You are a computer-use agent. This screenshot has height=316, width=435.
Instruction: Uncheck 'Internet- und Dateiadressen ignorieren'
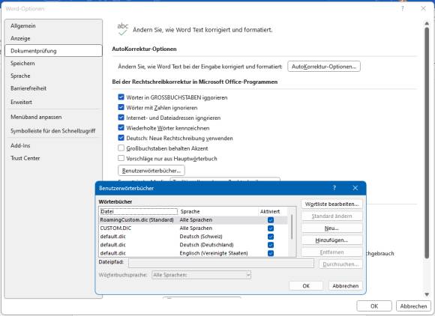[121, 118]
